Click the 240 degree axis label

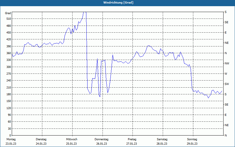click(x=9, y=81)
